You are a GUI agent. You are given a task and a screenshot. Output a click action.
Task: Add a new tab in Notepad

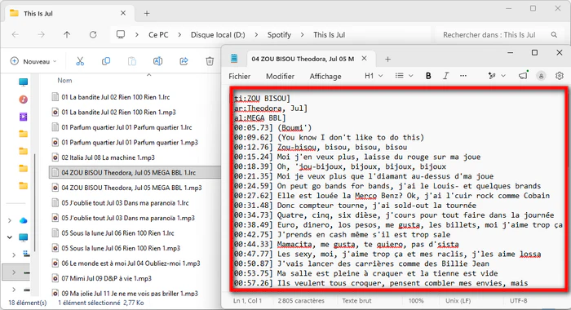(x=387, y=59)
